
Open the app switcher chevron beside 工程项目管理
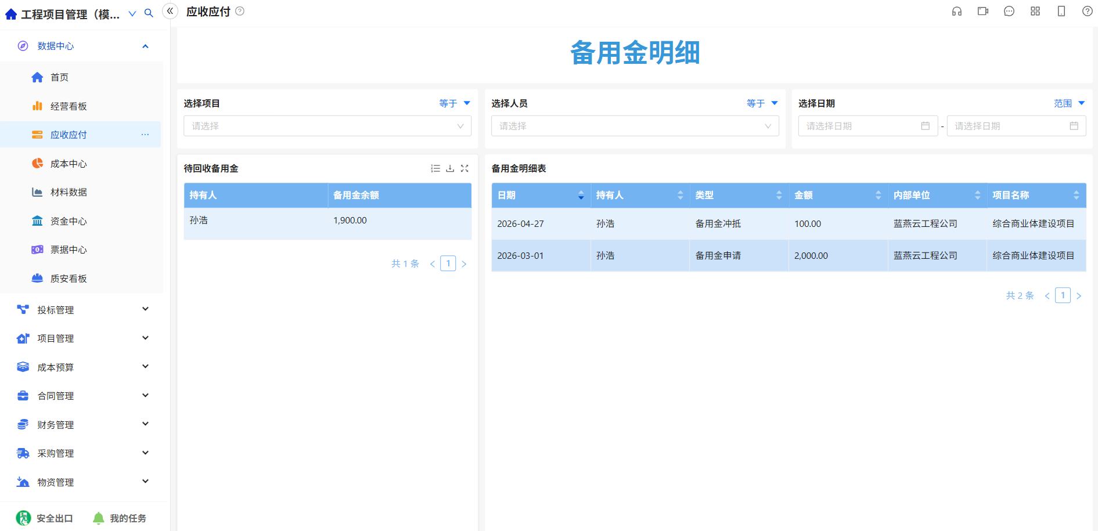click(132, 14)
